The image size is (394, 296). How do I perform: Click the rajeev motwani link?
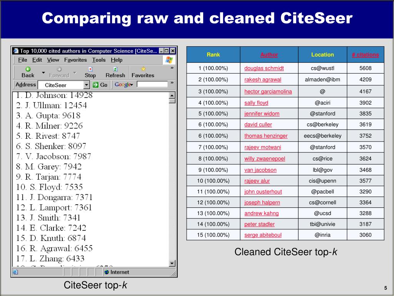[x=262, y=147]
